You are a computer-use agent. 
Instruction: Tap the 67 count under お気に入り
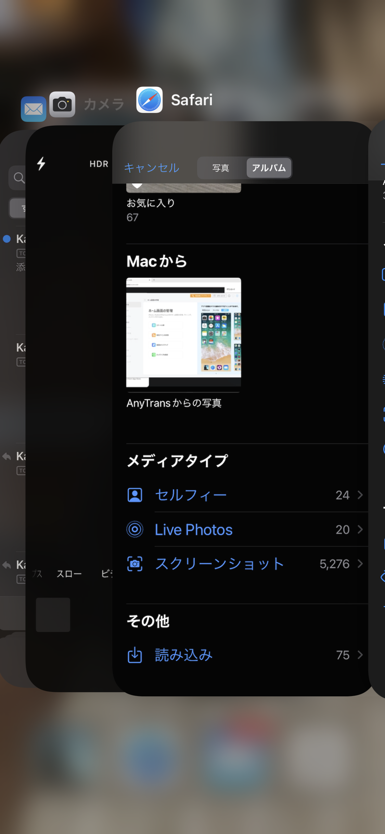click(132, 217)
